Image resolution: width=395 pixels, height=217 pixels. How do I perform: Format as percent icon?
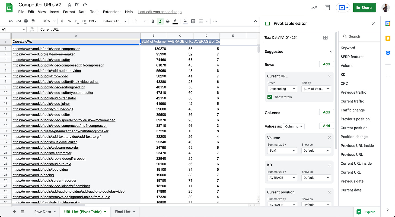69,21
